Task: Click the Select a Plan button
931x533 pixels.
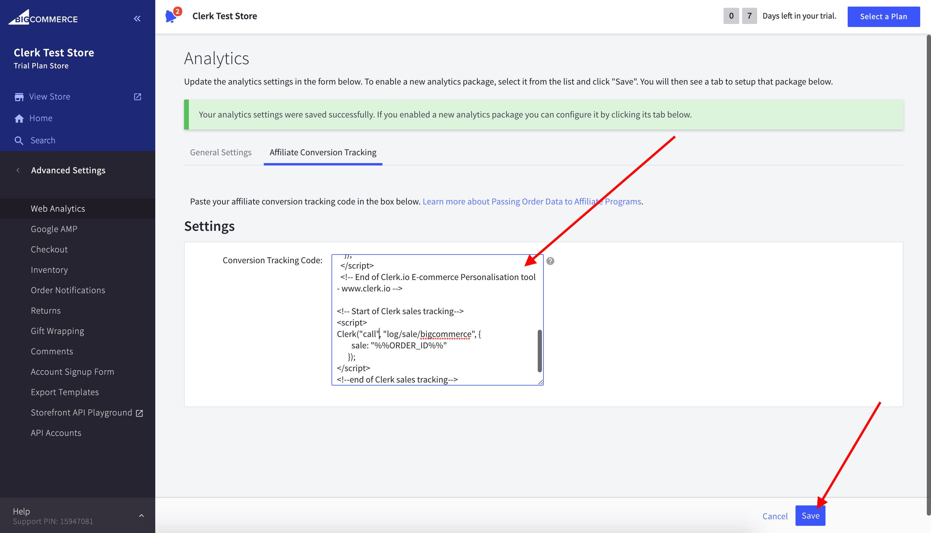Action: tap(883, 16)
